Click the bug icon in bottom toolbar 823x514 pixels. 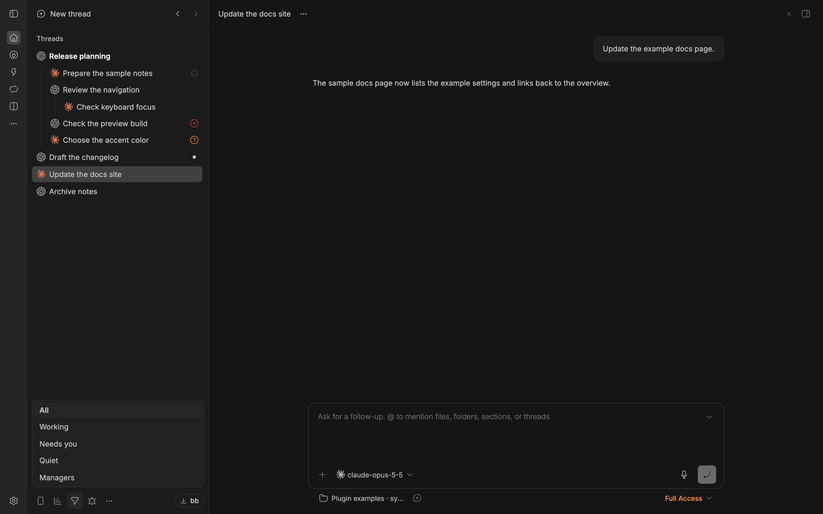[x=92, y=501]
